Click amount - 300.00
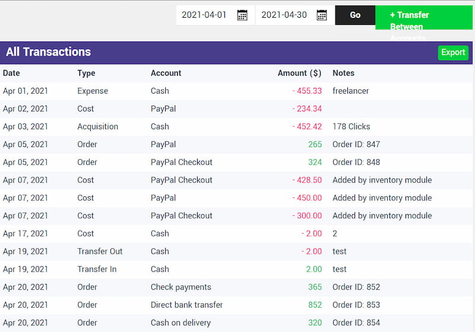 (x=307, y=216)
